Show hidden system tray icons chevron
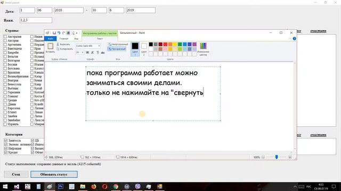341x191 pixels. pyautogui.click(x=295, y=186)
